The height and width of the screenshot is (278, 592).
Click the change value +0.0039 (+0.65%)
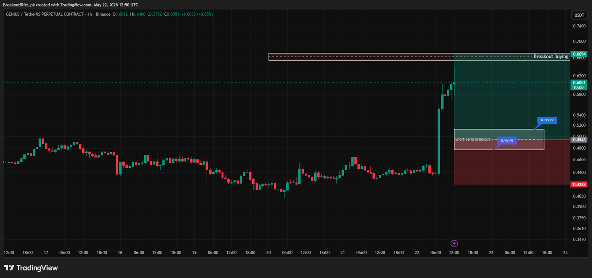(198, 14)
